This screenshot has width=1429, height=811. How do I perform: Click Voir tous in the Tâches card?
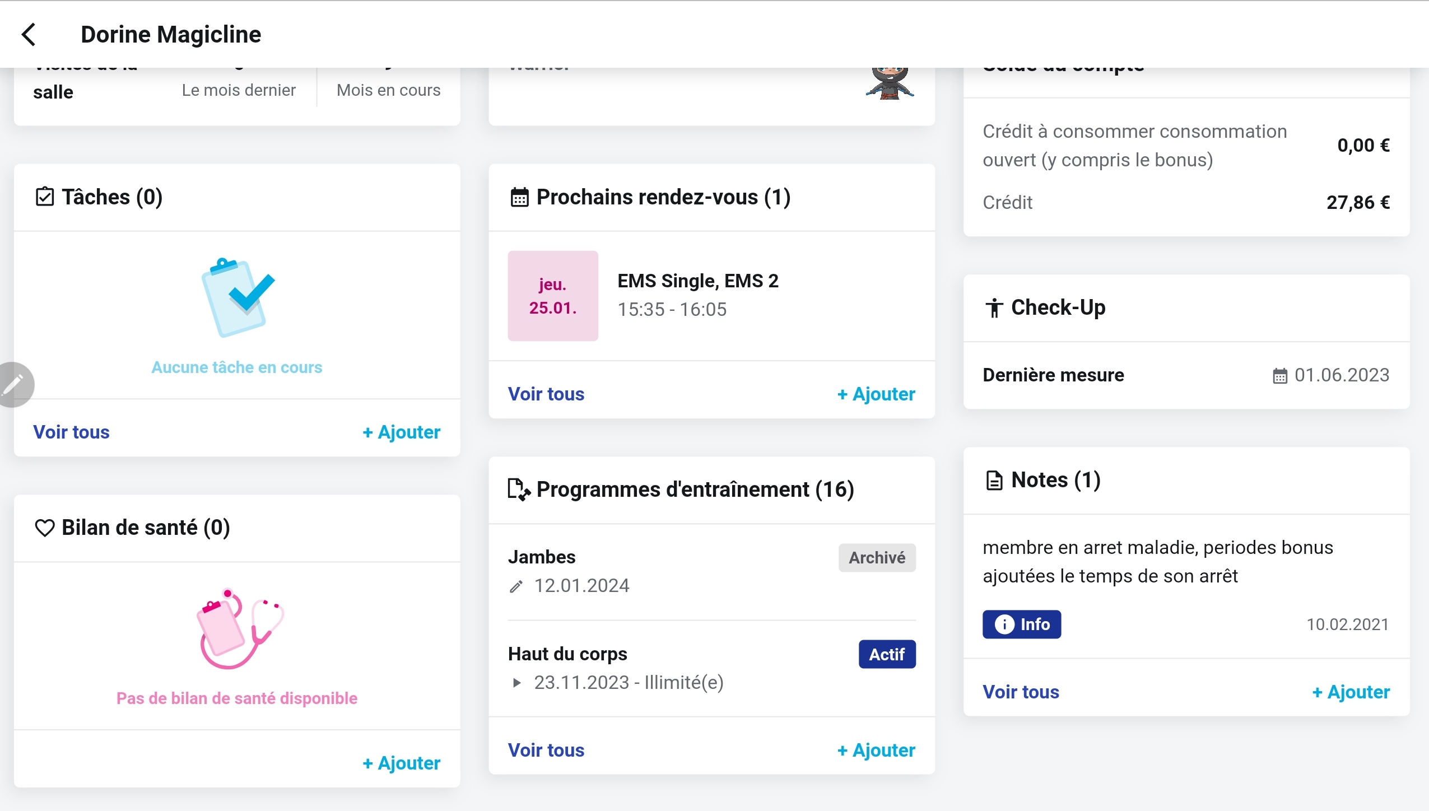[71, 432]
